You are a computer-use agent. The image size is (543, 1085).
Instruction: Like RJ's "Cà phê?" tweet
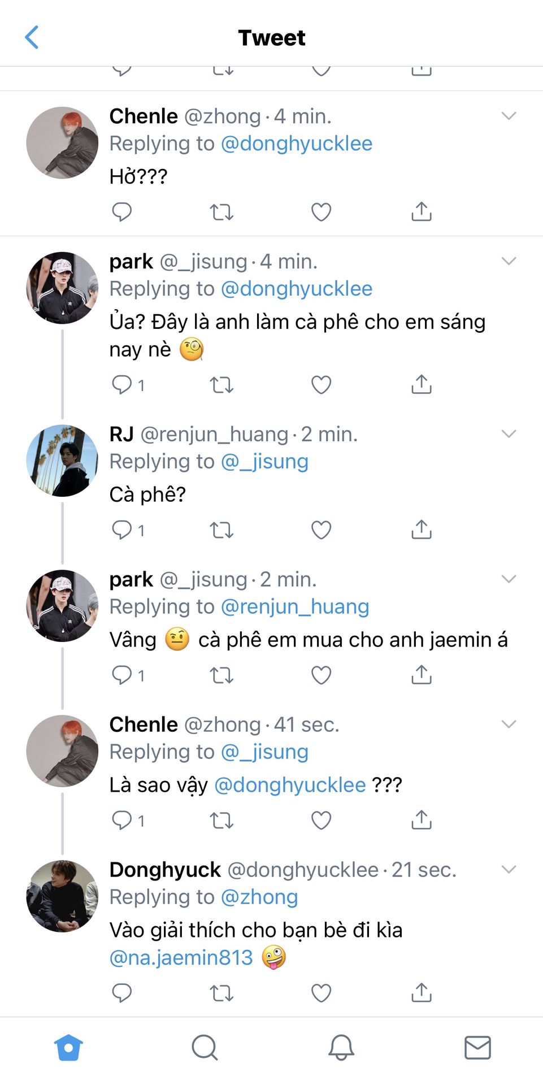click(321, 530)
